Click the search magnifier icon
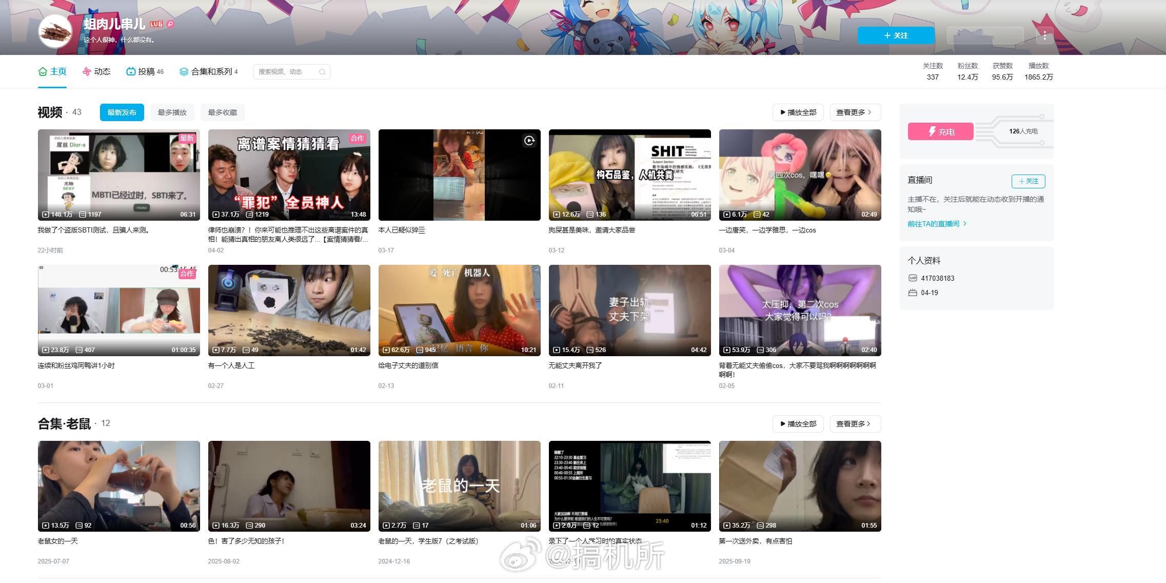Image resolution: width=1166 pixels, height=583 pixels. pos(322,72)
